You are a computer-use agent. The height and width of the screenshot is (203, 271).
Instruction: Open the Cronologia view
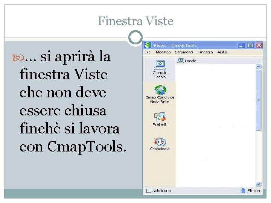[160, 144]
